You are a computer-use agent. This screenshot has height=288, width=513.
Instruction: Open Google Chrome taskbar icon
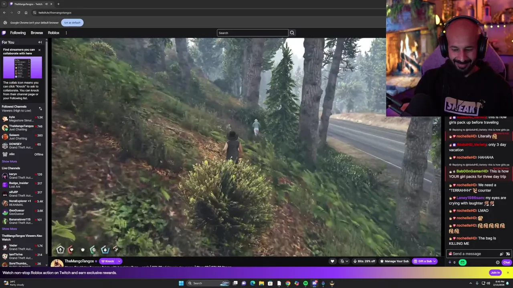(x=288, y=283)
